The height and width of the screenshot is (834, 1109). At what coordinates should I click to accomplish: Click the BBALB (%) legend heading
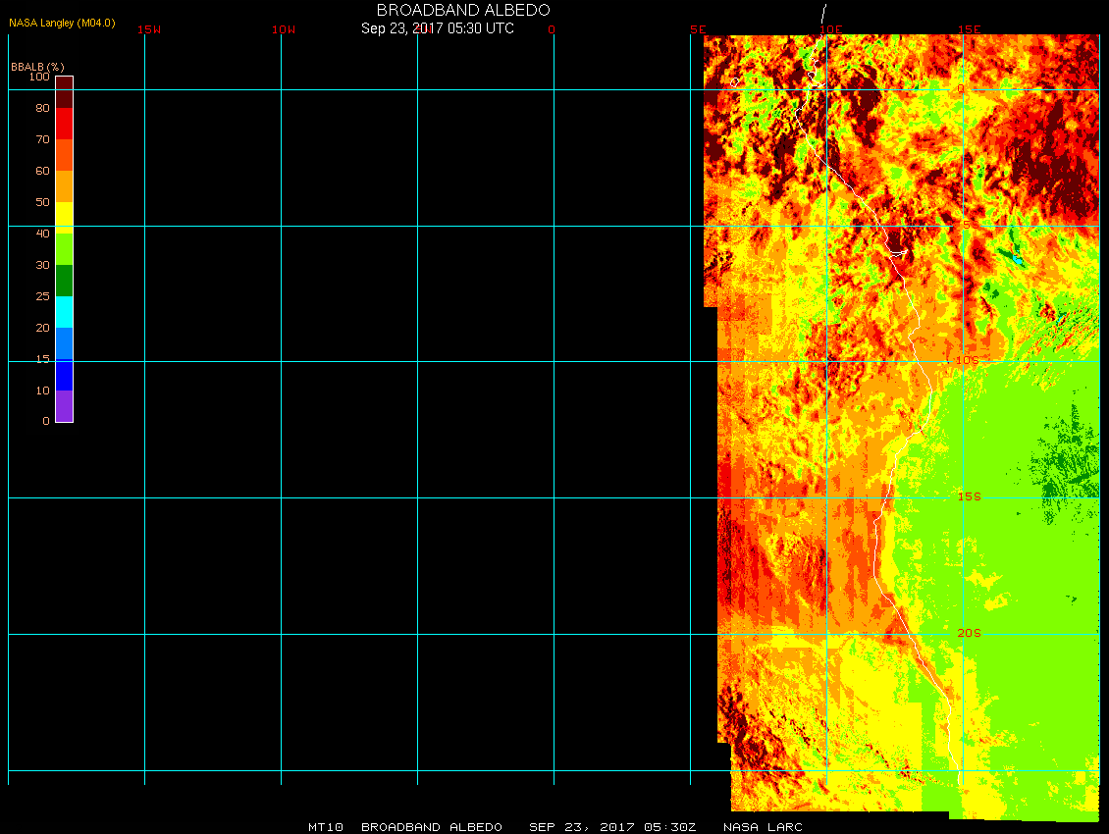[37, 66]
